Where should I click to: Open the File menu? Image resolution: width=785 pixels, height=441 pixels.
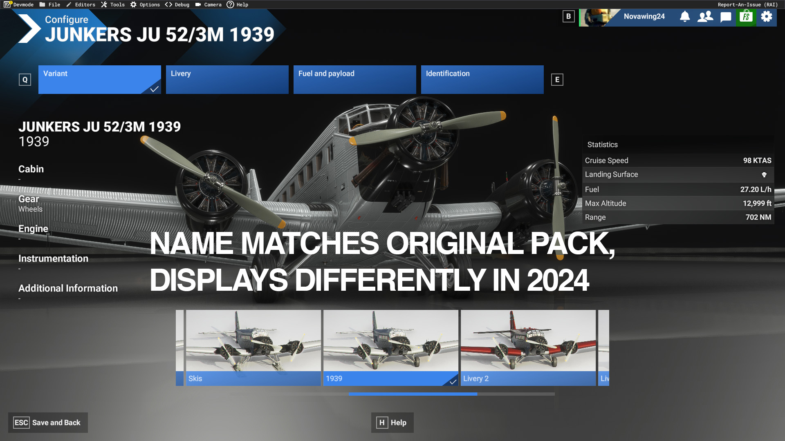pos(50,4)
